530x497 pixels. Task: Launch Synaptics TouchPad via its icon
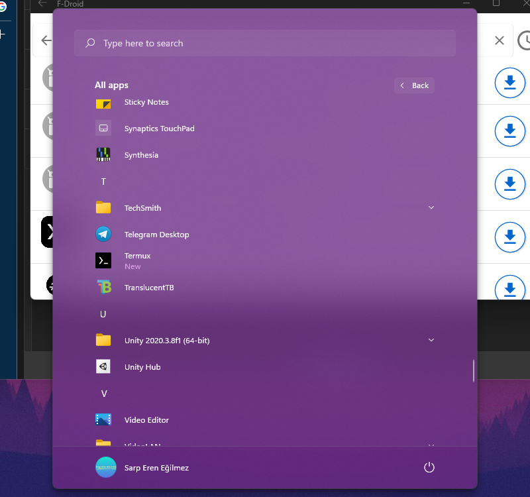point(103,128)
